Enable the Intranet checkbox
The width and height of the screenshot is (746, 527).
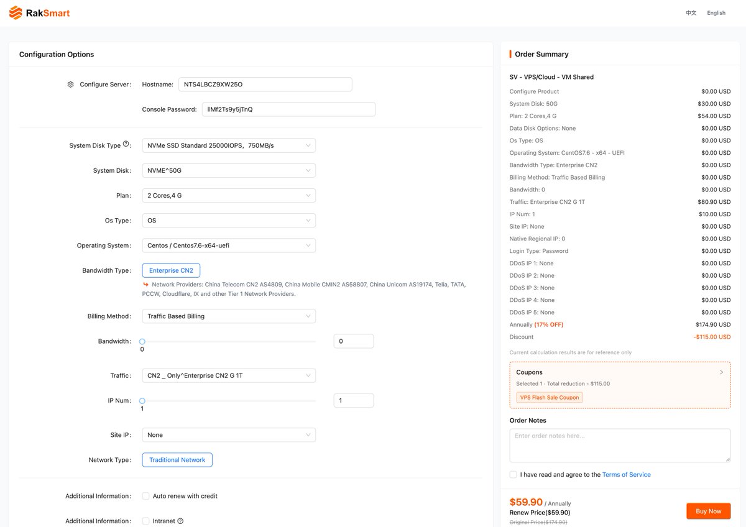pos(145,521)
